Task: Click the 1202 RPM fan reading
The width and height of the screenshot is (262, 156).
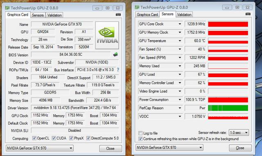Action: click(195, 57)
